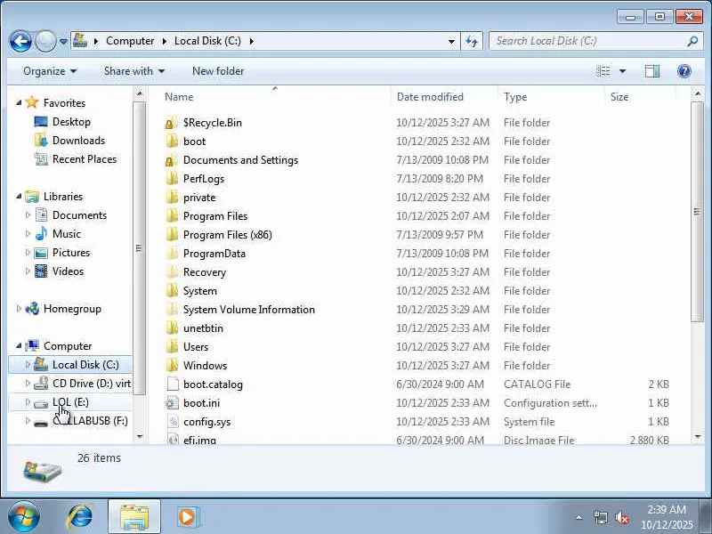The image size is (712, 534).
Task: Open the Start menu
Action: [x=23, y=516]
